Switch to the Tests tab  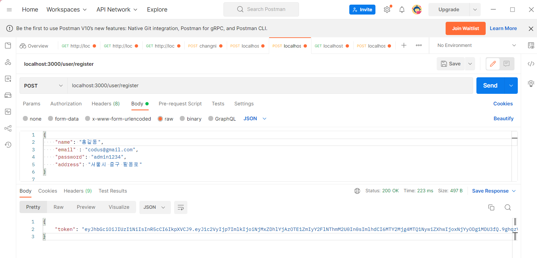pyautogui.click(x=218, y=104)
